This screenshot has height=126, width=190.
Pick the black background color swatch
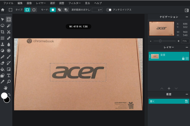click(x=7, y=100)
